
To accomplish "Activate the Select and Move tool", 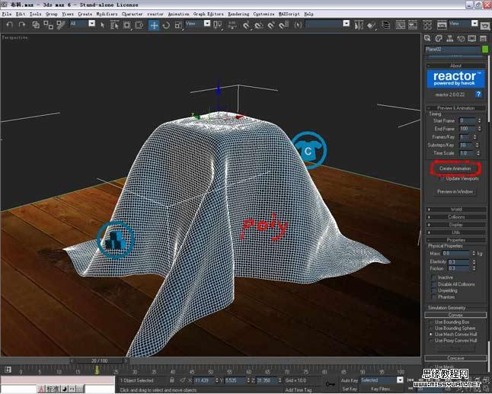I will tap(154, 25).
